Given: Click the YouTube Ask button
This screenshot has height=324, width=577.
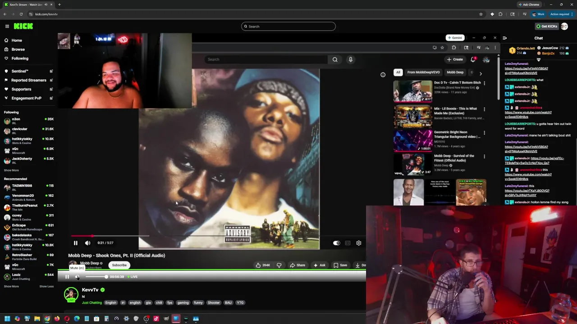Looking at the screenshot, I should tap(320, 265).
